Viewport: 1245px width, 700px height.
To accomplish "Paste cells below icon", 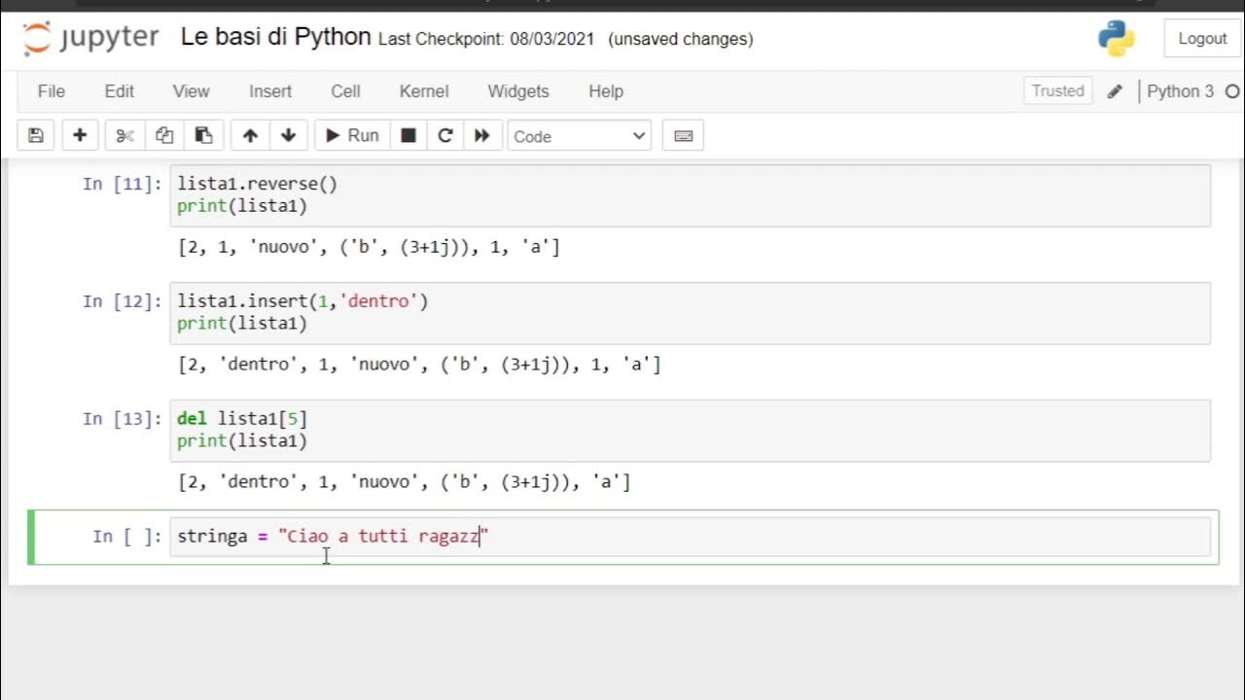I will [x=203, y=136].
